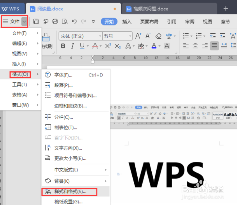This screenshot has width=237, height=205.
Task: Redo the last undone action
Action: click(x=83, y=22)
